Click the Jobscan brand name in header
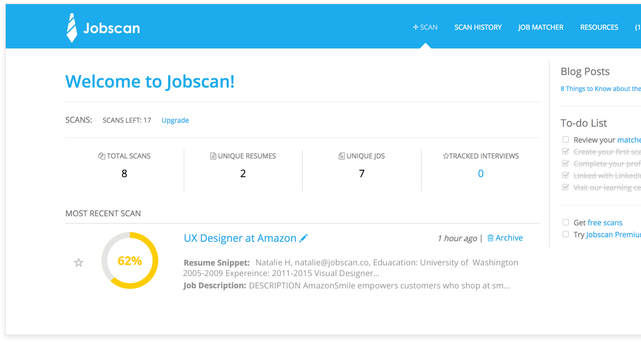This screenshot has width=641, height=342. [112, 28]
